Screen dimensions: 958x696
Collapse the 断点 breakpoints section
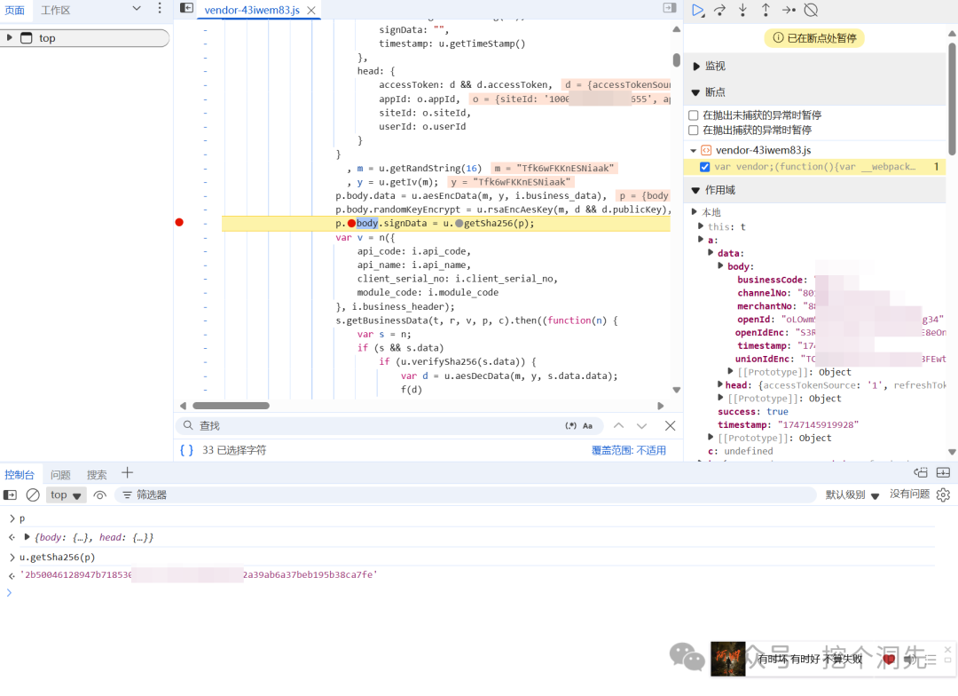point(695,92)
